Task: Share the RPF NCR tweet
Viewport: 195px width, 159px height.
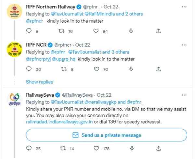Action: click(159, 69)
